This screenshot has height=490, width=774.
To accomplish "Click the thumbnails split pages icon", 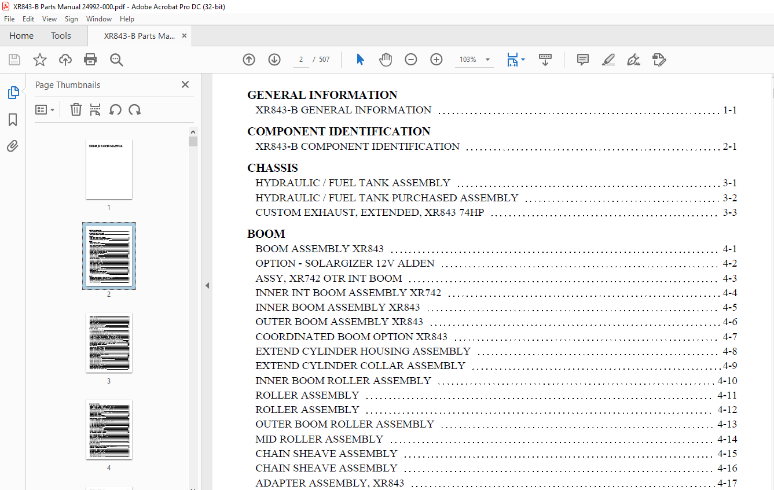I will pyautogui.click(x=96, y=109).
